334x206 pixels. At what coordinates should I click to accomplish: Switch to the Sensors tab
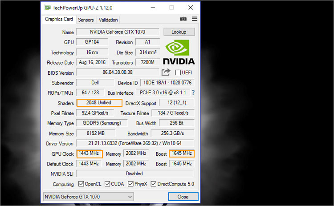point(86,20)
